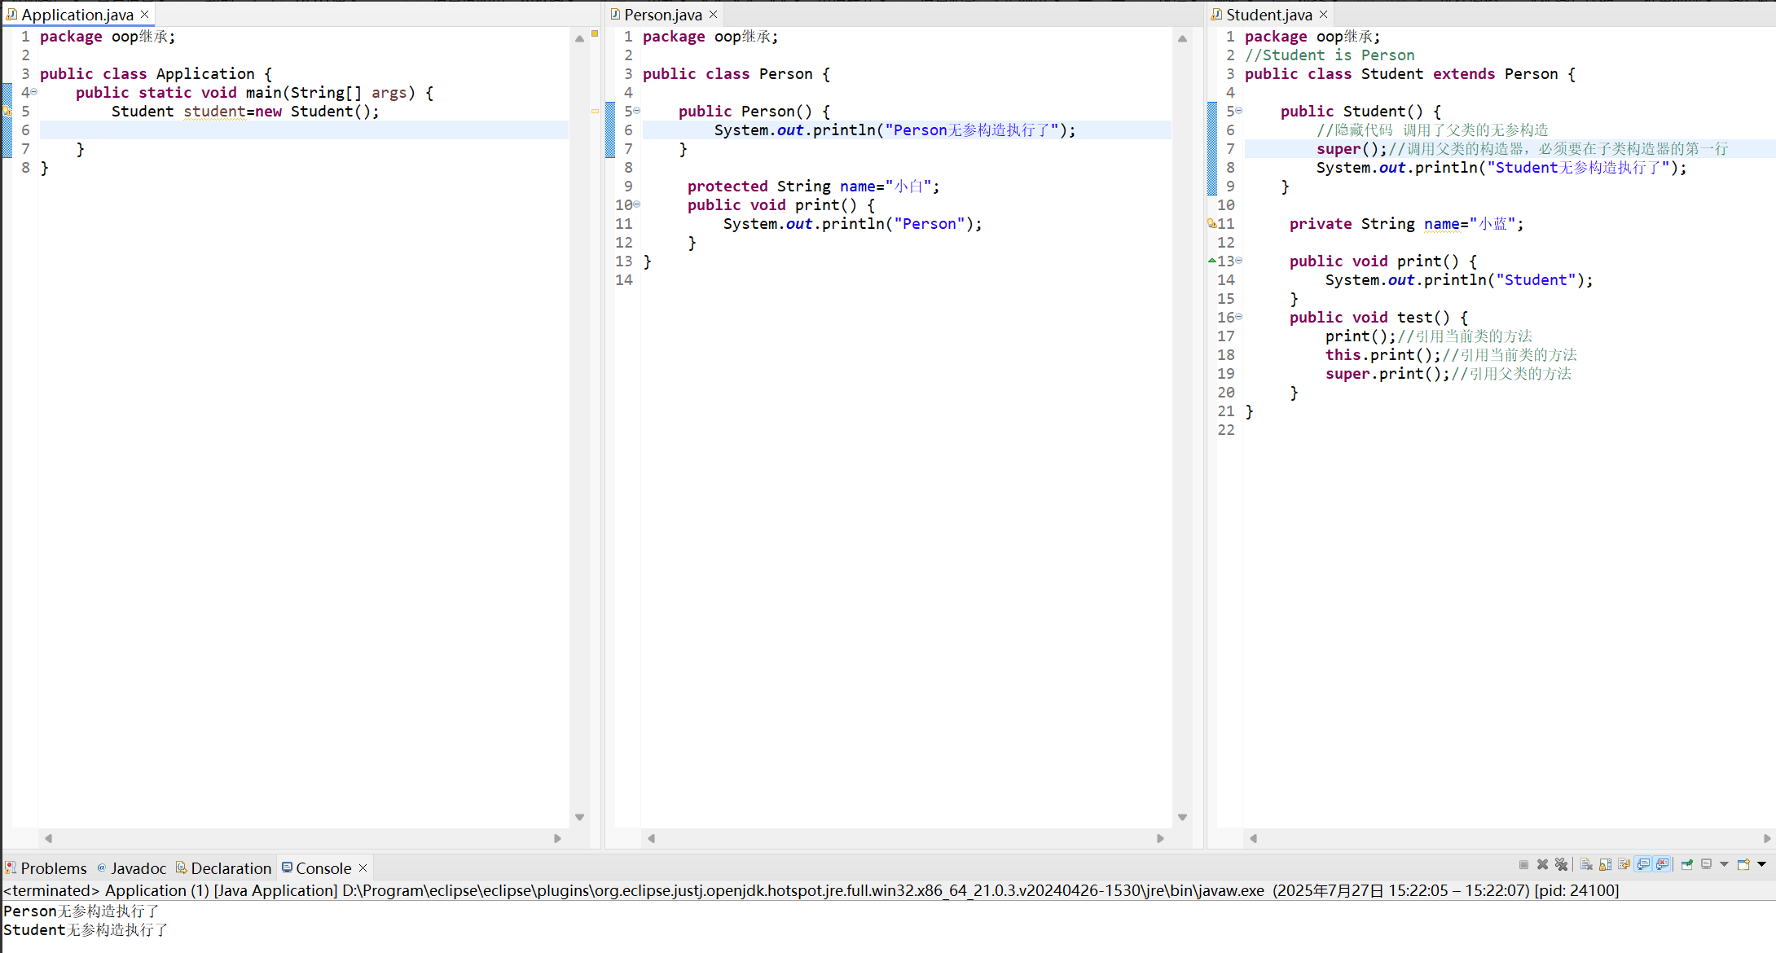Viewport: 1776px width, 953px height.
Task: Click warning marker on Student.java line 11
Action: click(x=1212, y=223)
